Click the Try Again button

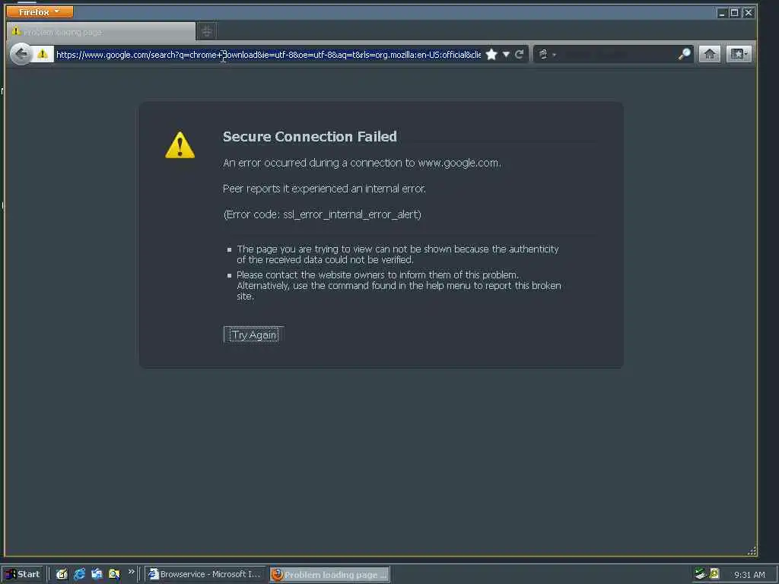pos(254,335)
